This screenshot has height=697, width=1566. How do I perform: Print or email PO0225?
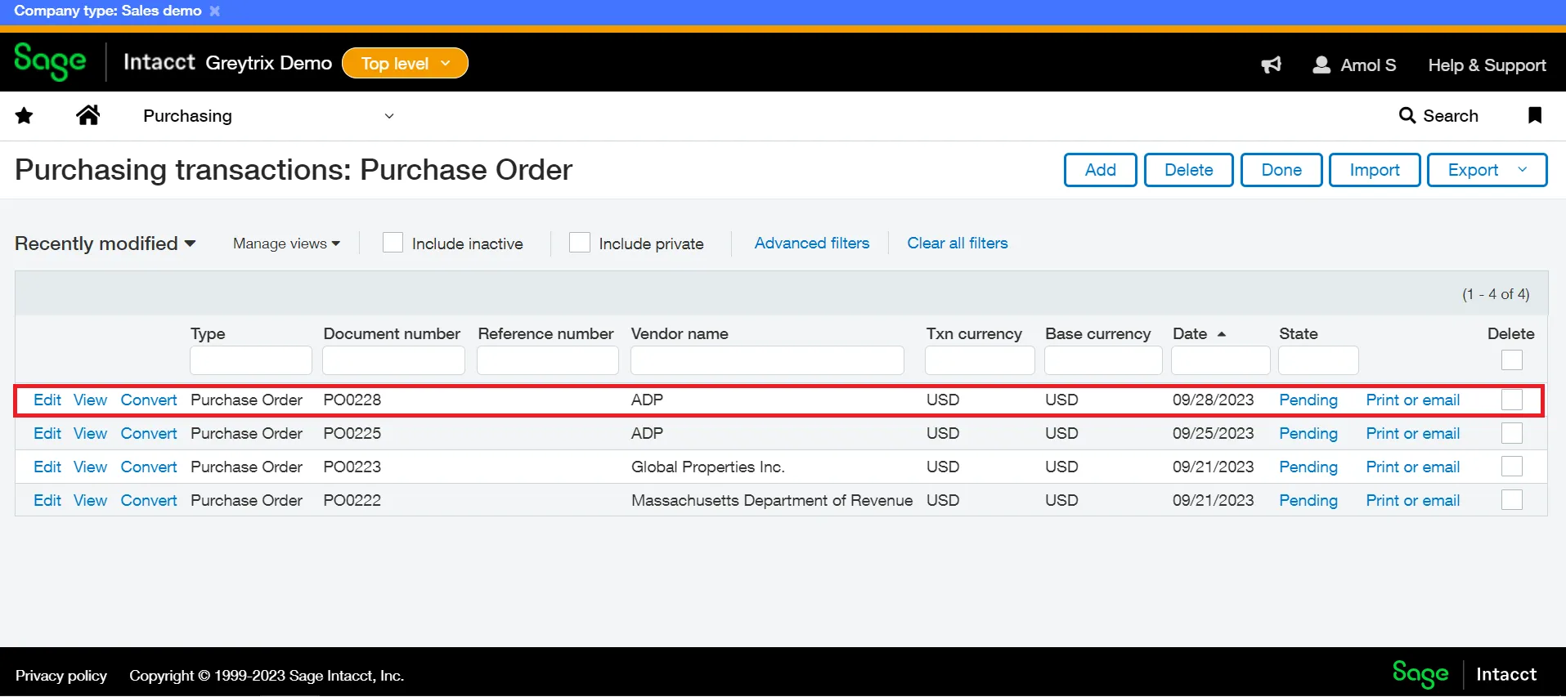(x=1413, y=433)
